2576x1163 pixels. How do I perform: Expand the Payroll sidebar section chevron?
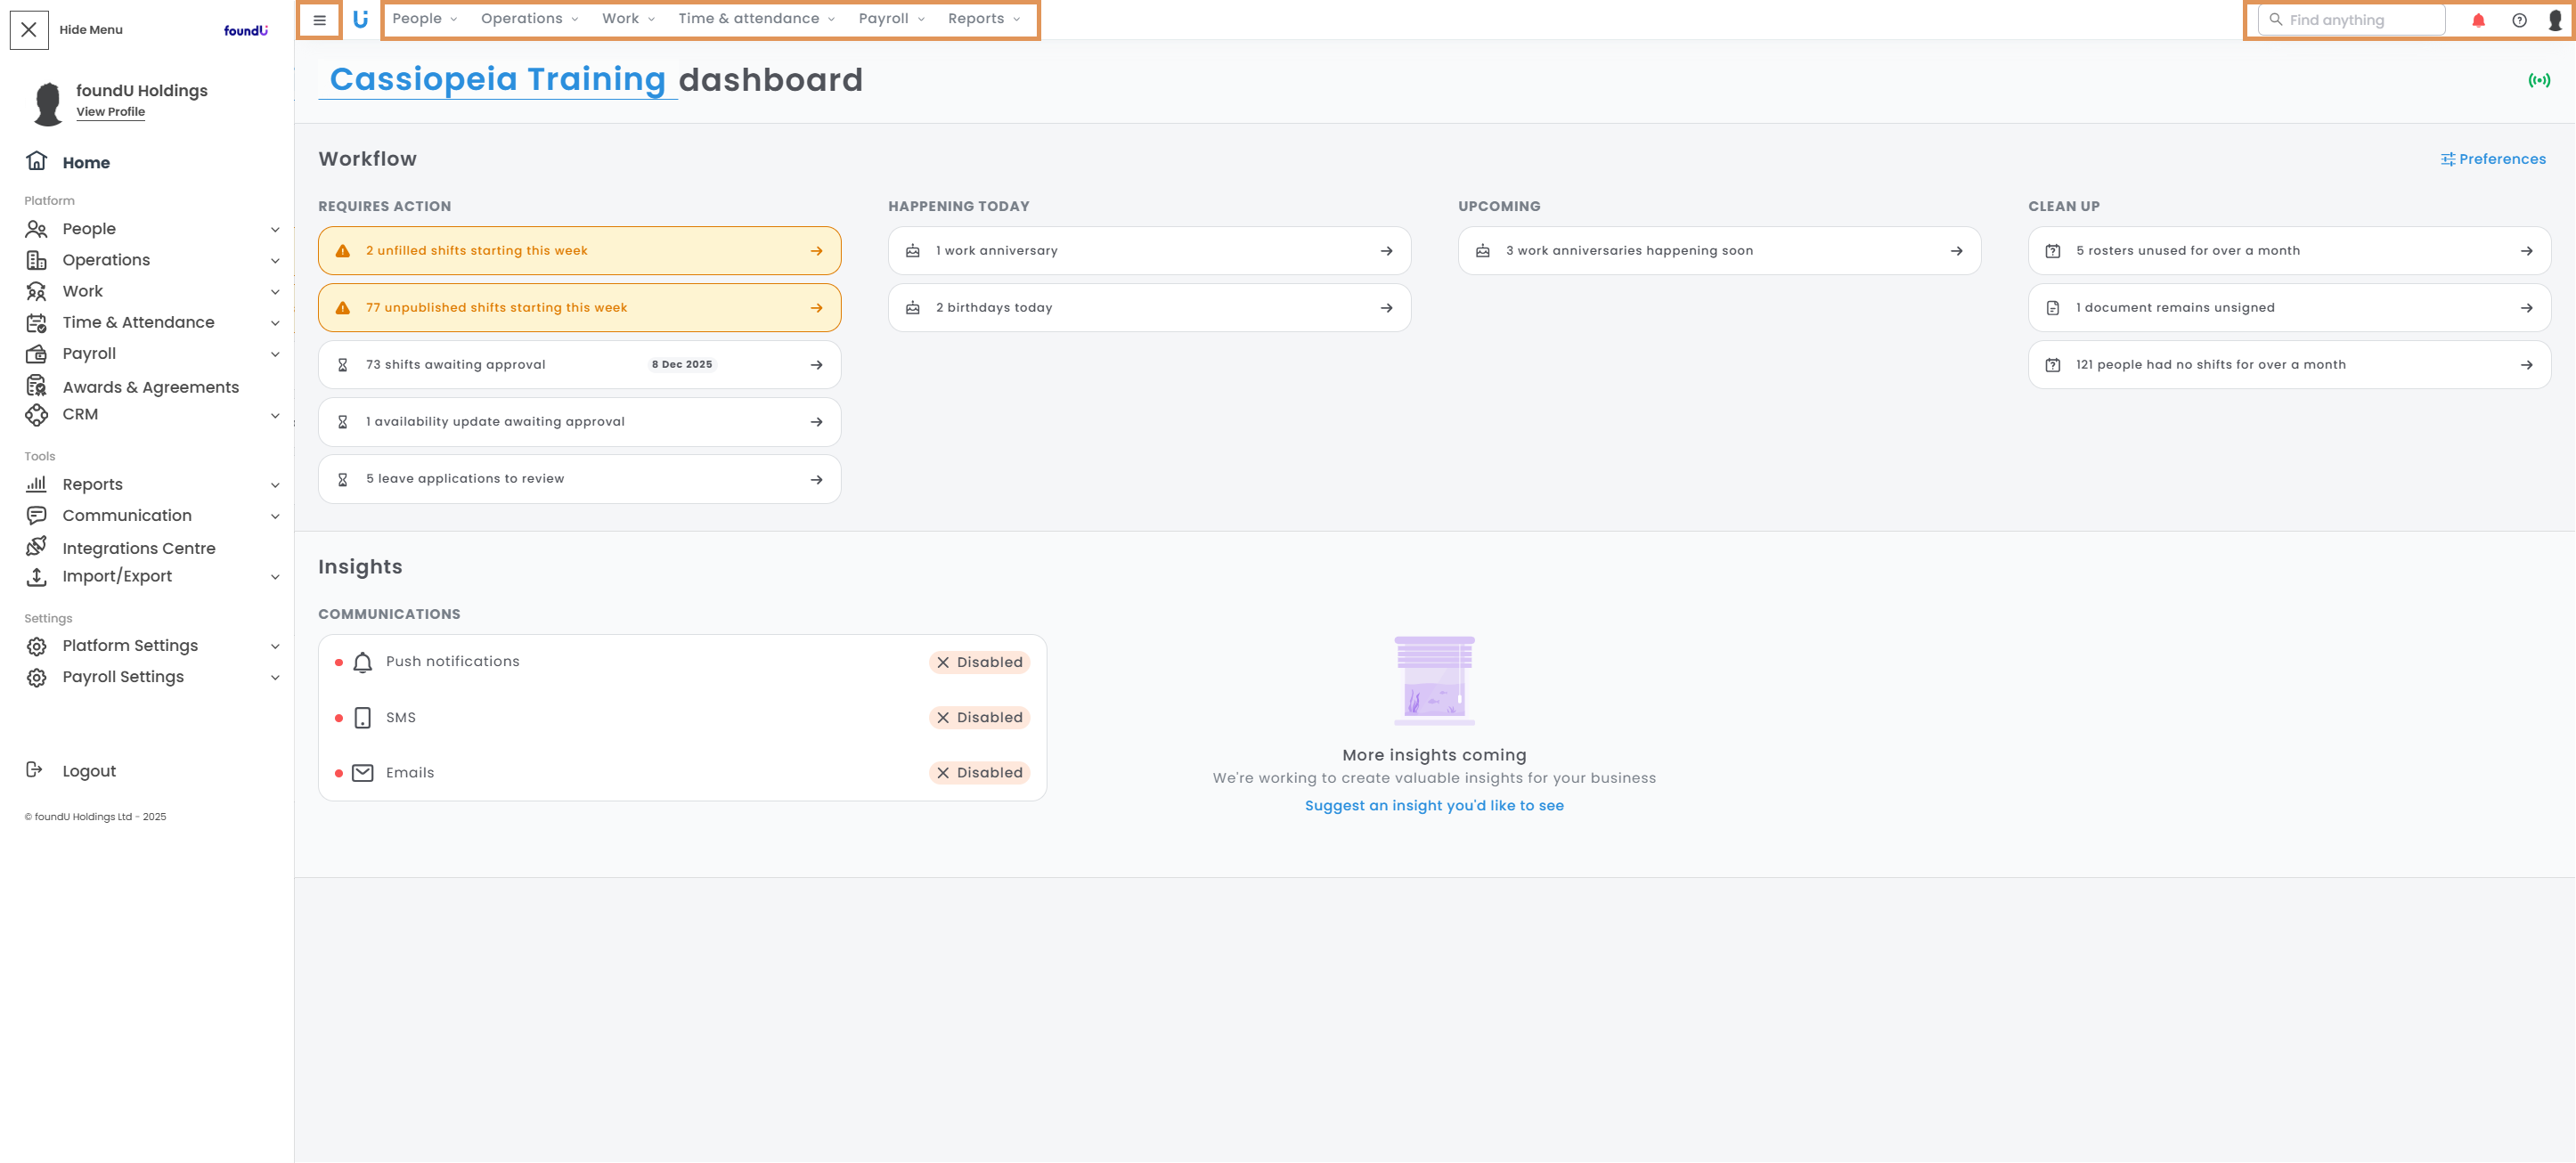click(275, 354)
